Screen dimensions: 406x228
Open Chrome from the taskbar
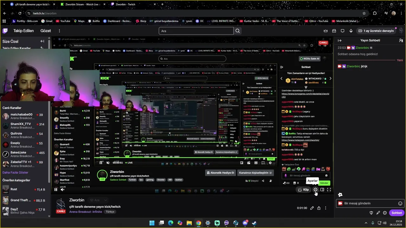[x=198, y=223]
